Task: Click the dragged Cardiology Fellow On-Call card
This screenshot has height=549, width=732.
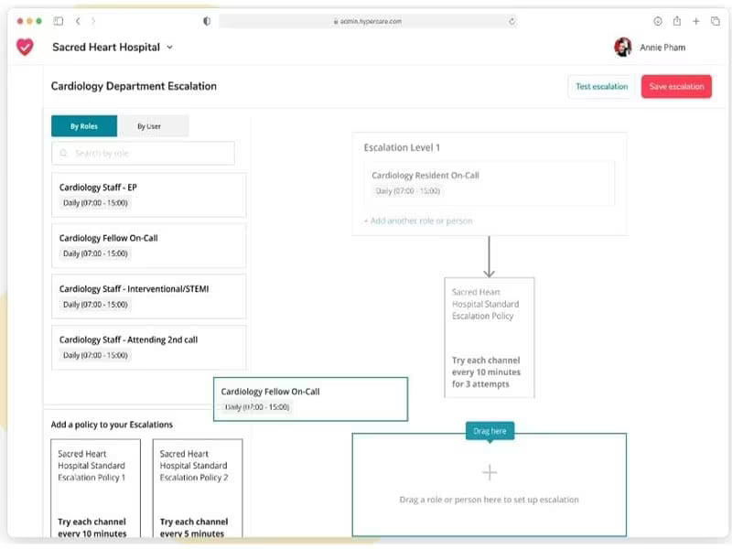Action: (x=310, y=399)
